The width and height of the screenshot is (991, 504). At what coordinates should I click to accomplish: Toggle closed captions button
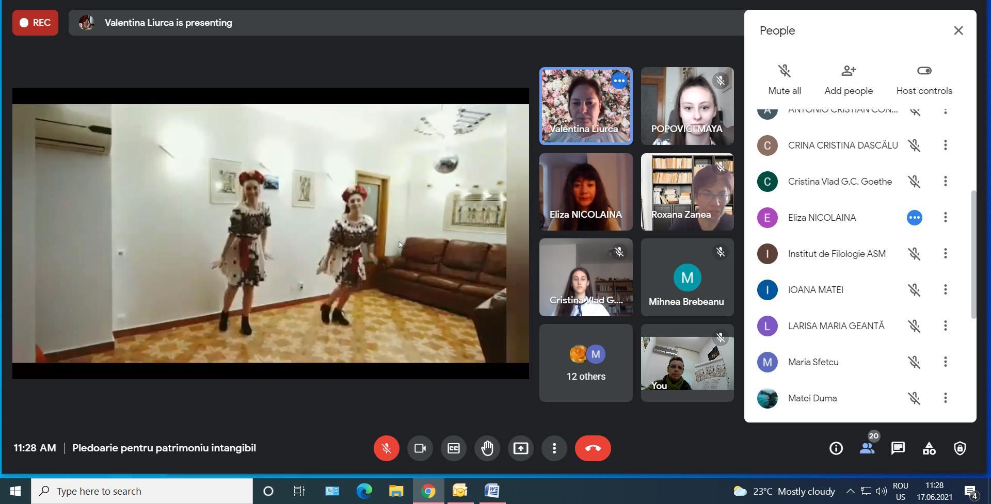[x=453, y=448]
